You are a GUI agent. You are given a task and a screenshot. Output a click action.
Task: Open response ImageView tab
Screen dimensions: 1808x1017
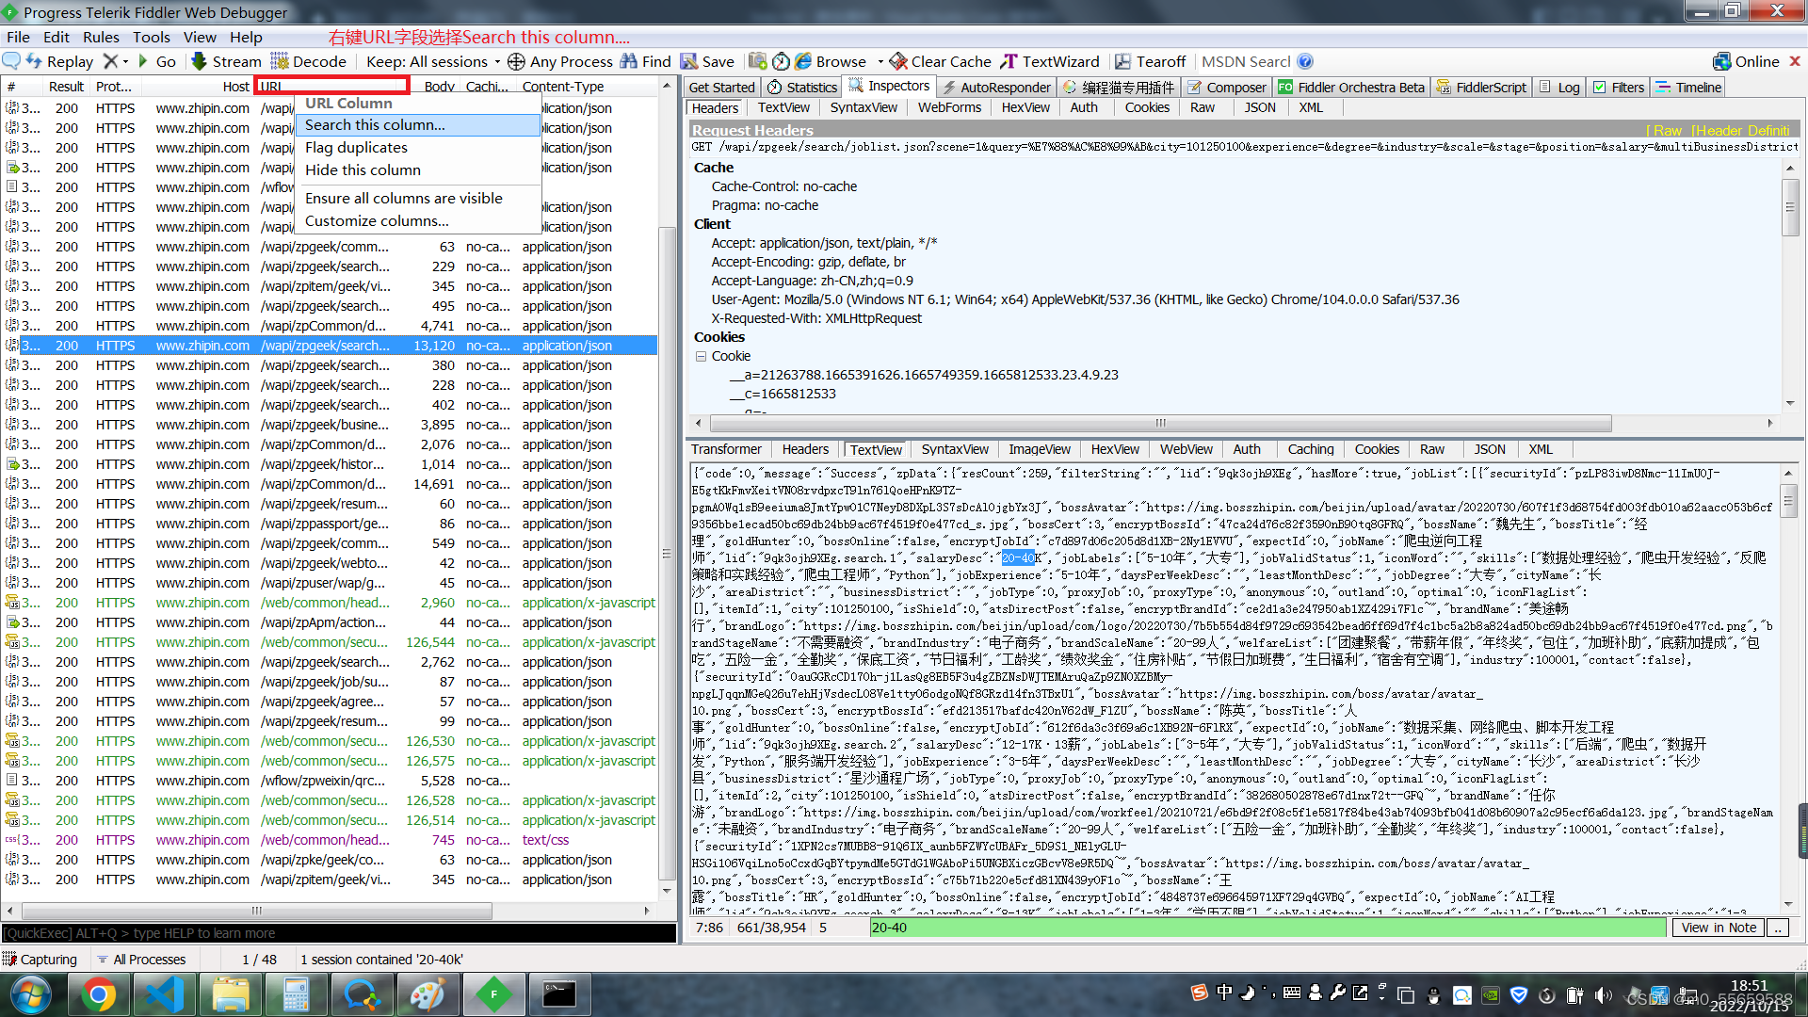1040,449
